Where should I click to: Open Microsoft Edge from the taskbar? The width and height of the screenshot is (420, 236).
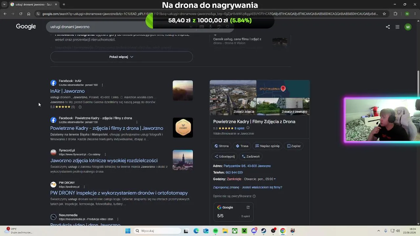click(196, 231)
